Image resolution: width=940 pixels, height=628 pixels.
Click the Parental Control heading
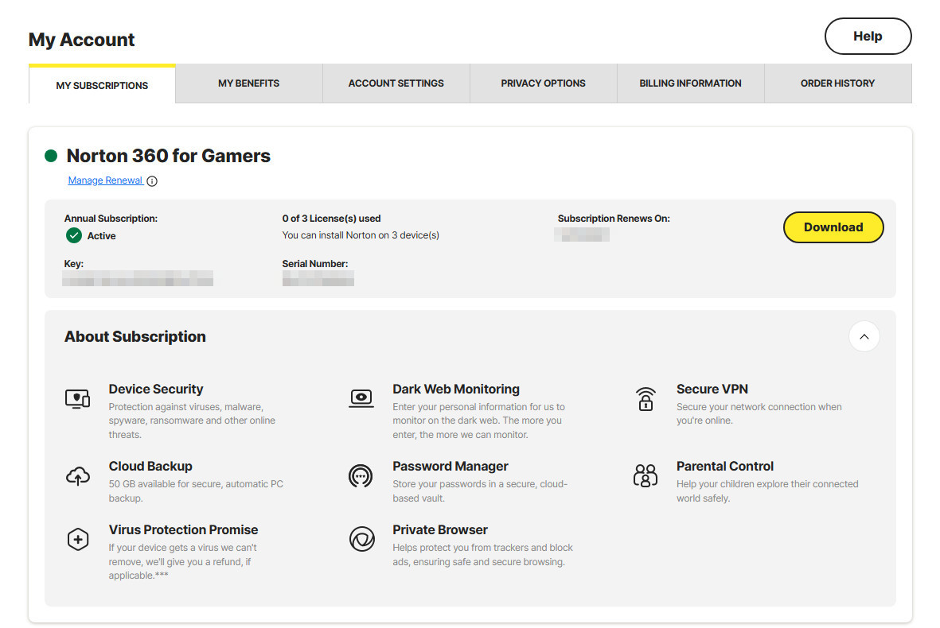(x=725, y=467)
